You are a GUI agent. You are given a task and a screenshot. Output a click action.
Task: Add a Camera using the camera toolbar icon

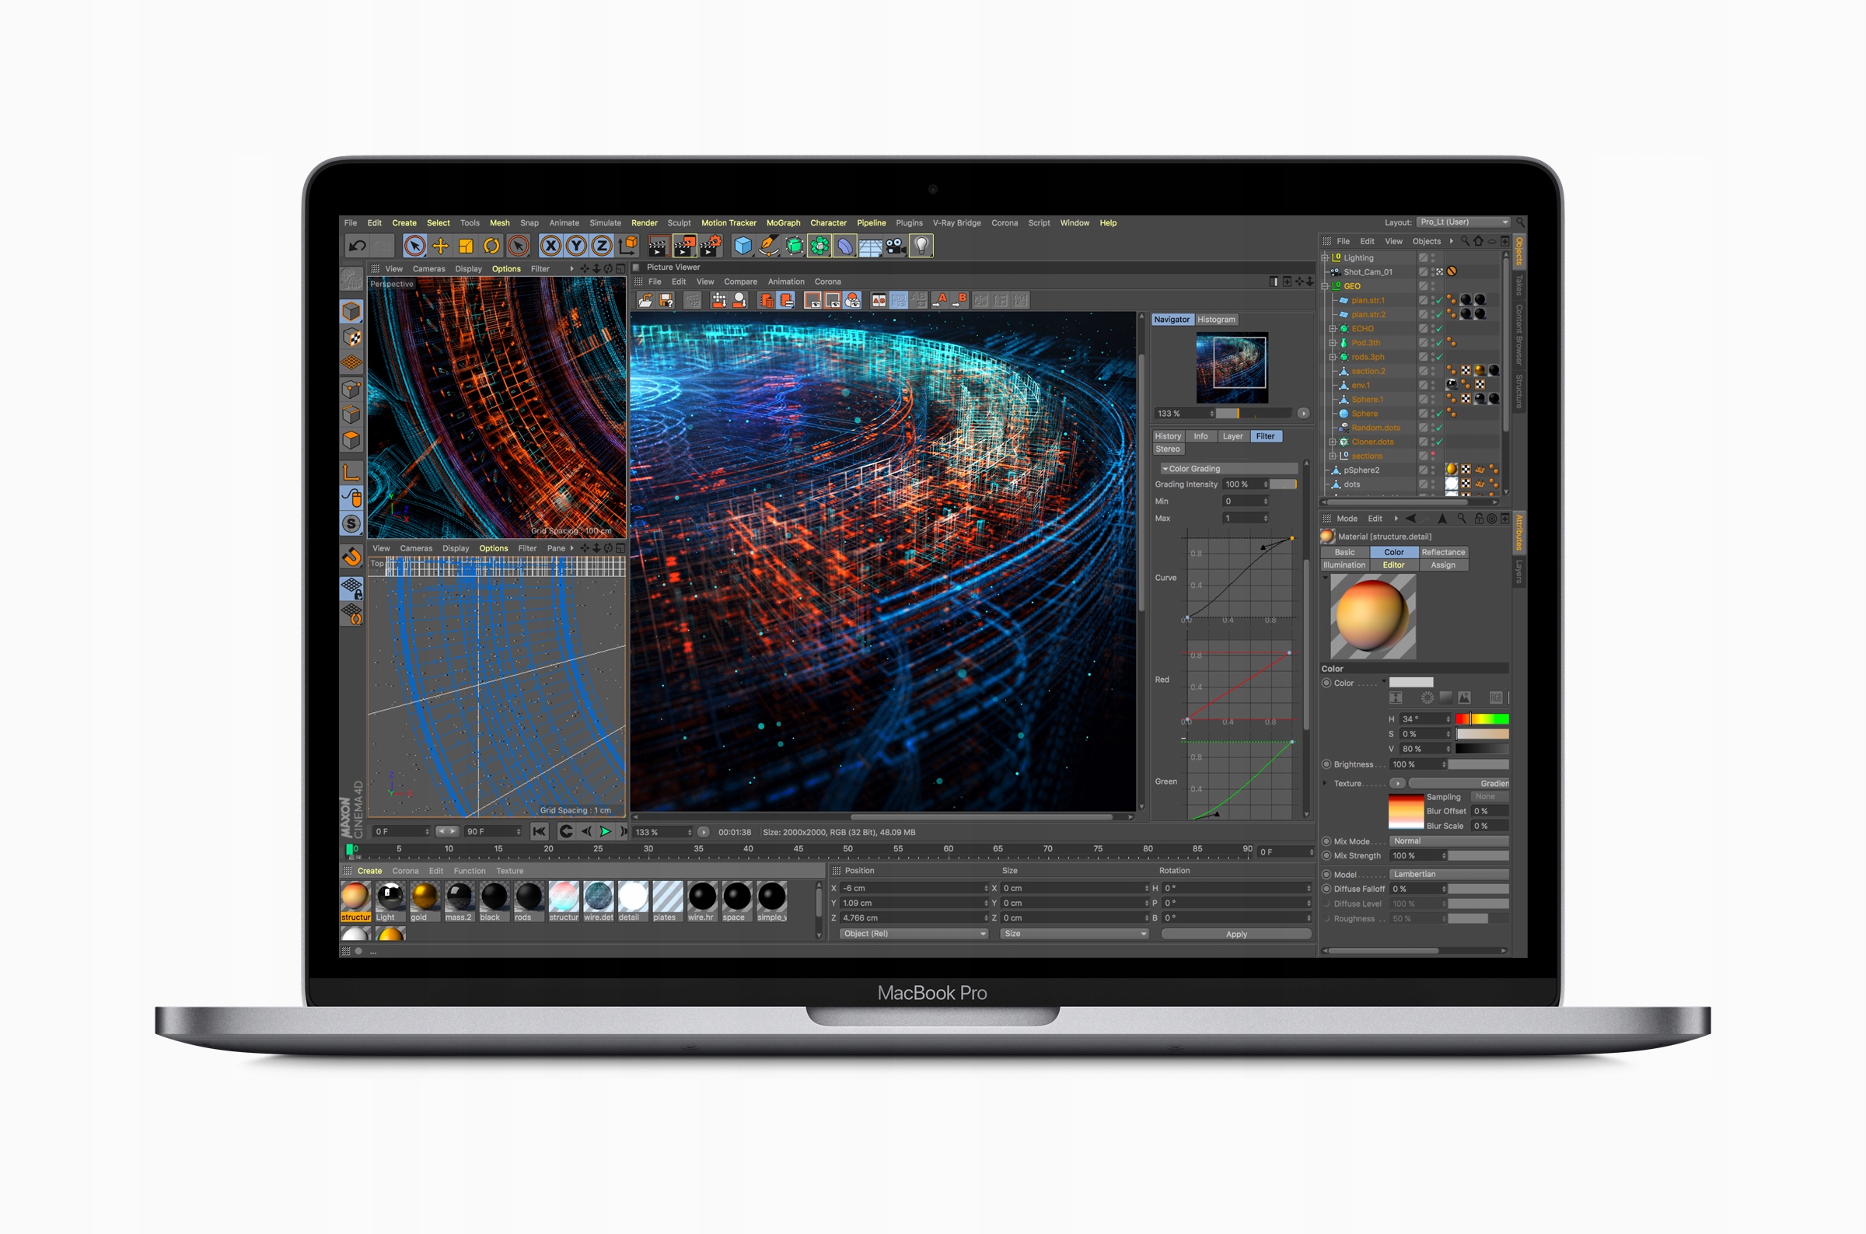896,246
